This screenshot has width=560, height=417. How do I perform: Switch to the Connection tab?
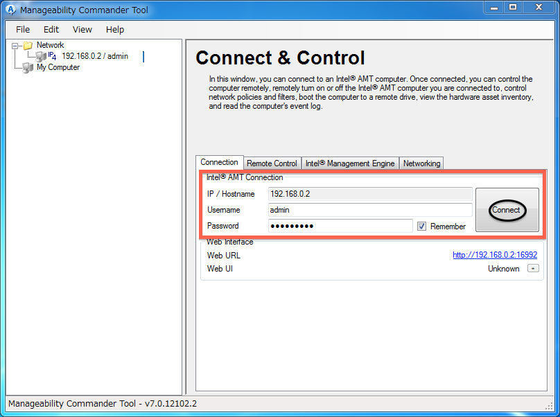pos(219,162)
